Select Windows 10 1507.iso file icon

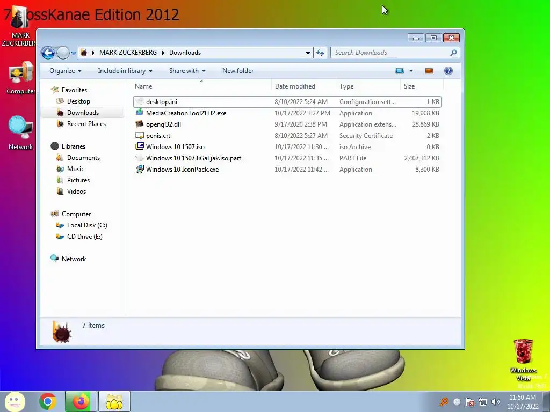coord(140,146)
